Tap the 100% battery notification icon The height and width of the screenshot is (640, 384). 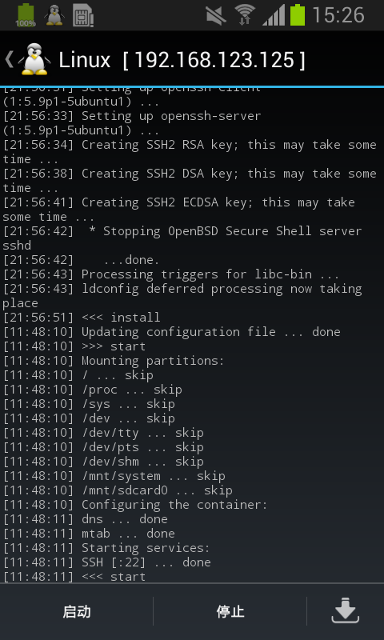(x=26, y=15)
